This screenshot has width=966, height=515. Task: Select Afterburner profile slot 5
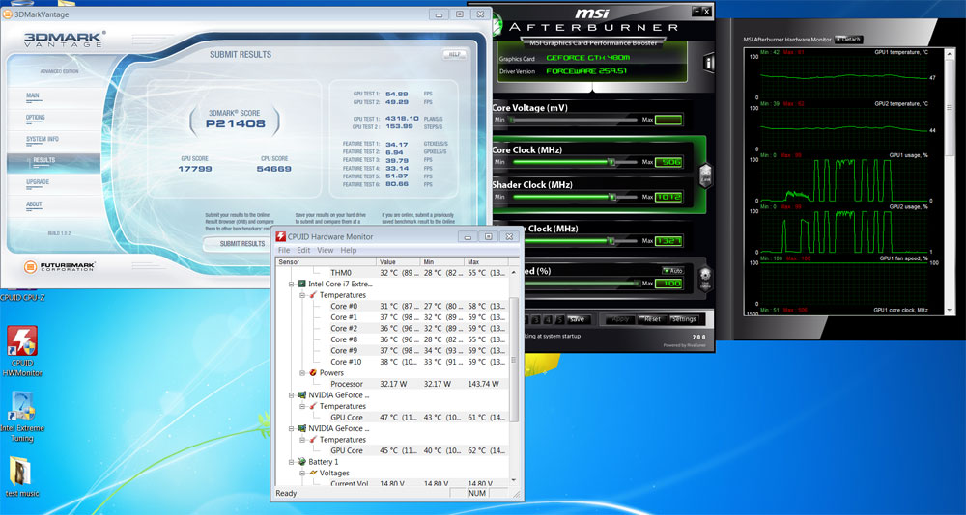click(559, 319)
